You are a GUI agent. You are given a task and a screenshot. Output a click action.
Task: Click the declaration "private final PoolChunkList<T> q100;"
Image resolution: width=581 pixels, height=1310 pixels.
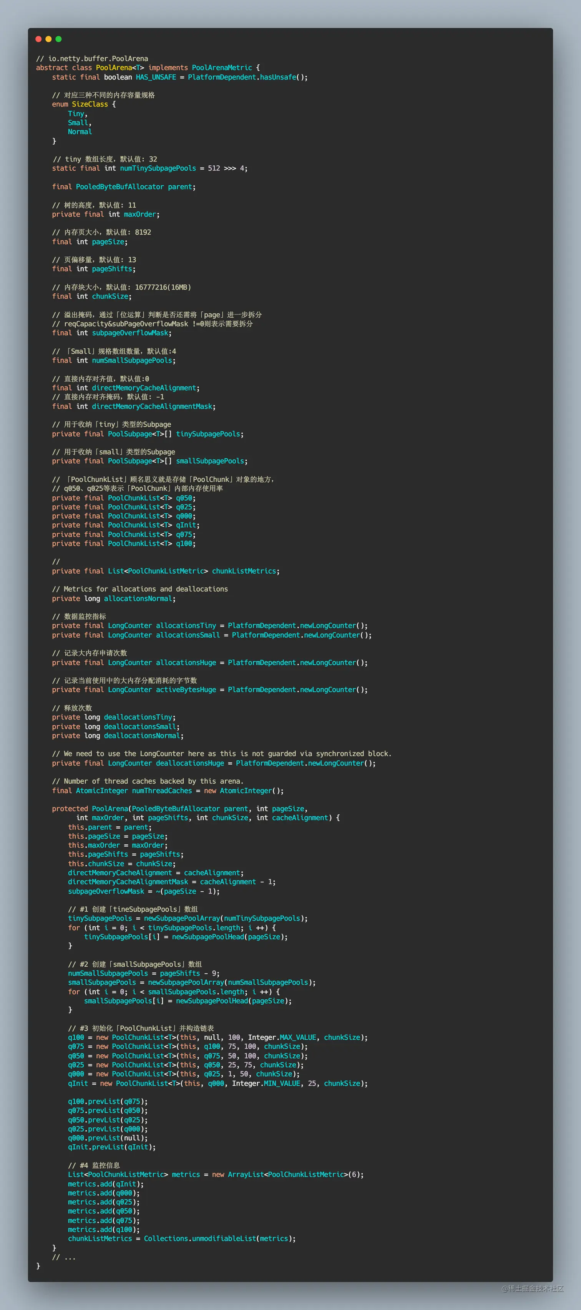point(124,544)
